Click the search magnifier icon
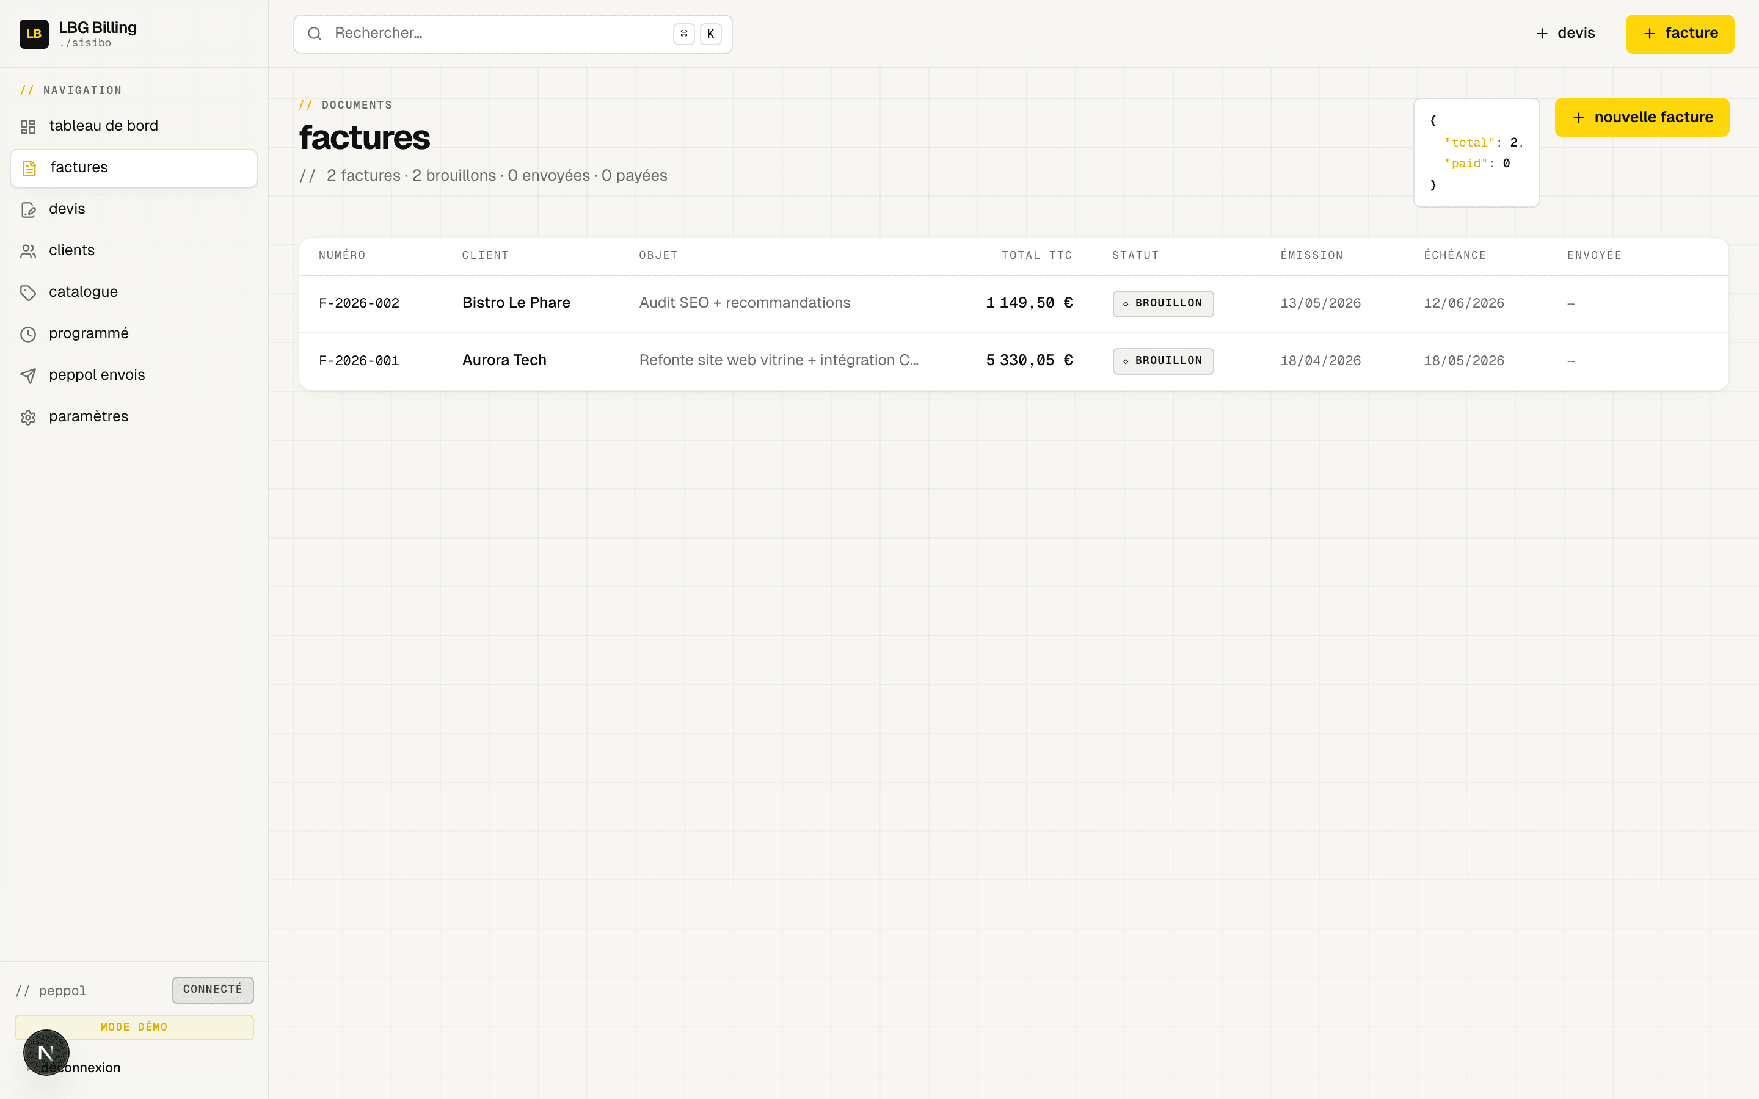 point(315,34)
